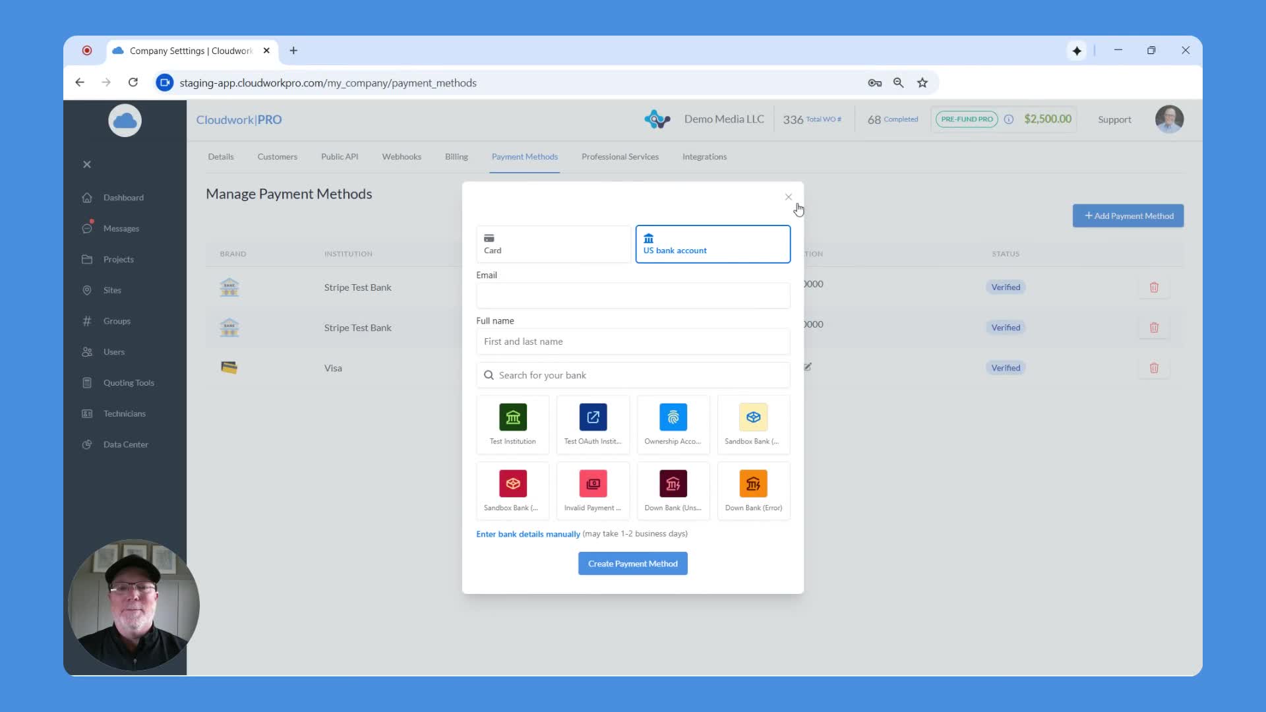Open the Details tab
The image size is (1266, 712).
[x=221, y=157]
